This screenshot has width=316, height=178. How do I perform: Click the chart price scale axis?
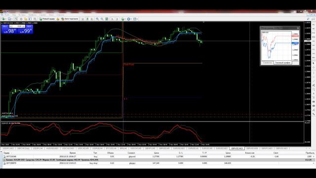pyautogui.click(x=307, y=71)
